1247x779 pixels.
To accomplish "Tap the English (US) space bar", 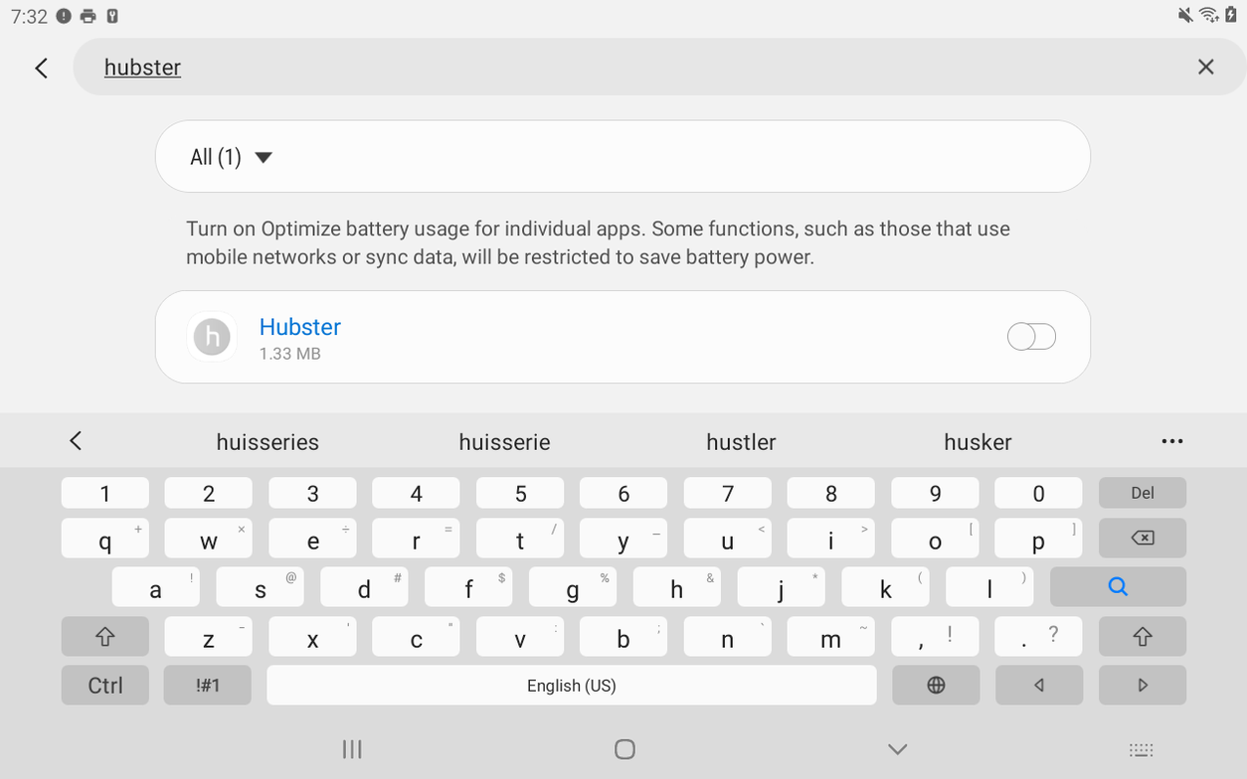I will point(572,686).
